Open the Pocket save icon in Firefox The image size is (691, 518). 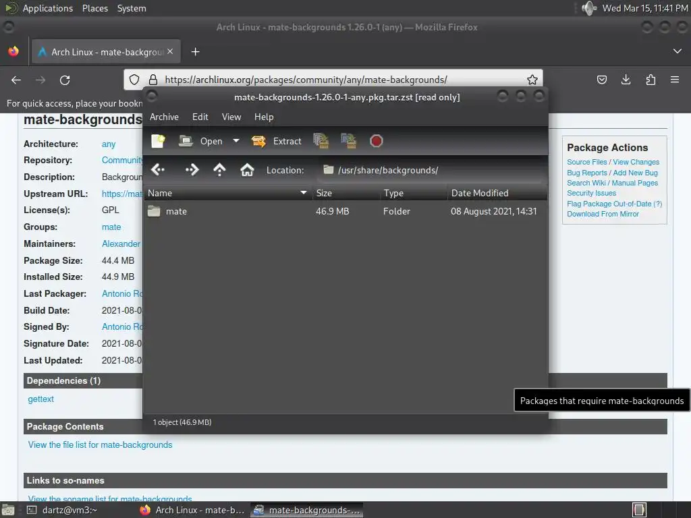[x=601, y=80]
